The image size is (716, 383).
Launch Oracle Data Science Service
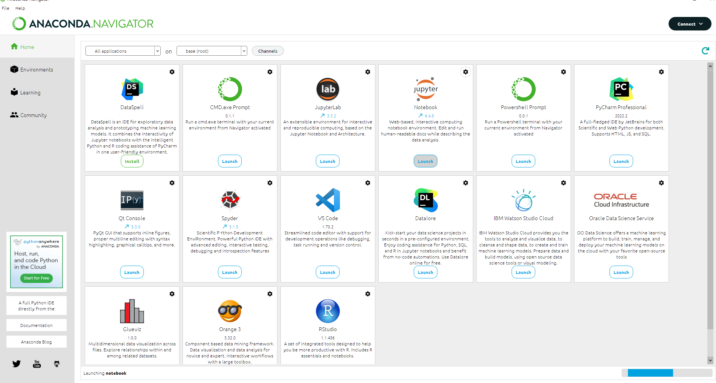(x=622, y=272)
